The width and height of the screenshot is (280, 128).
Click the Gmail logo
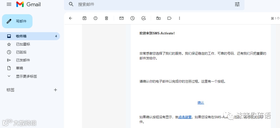point(29,4)
